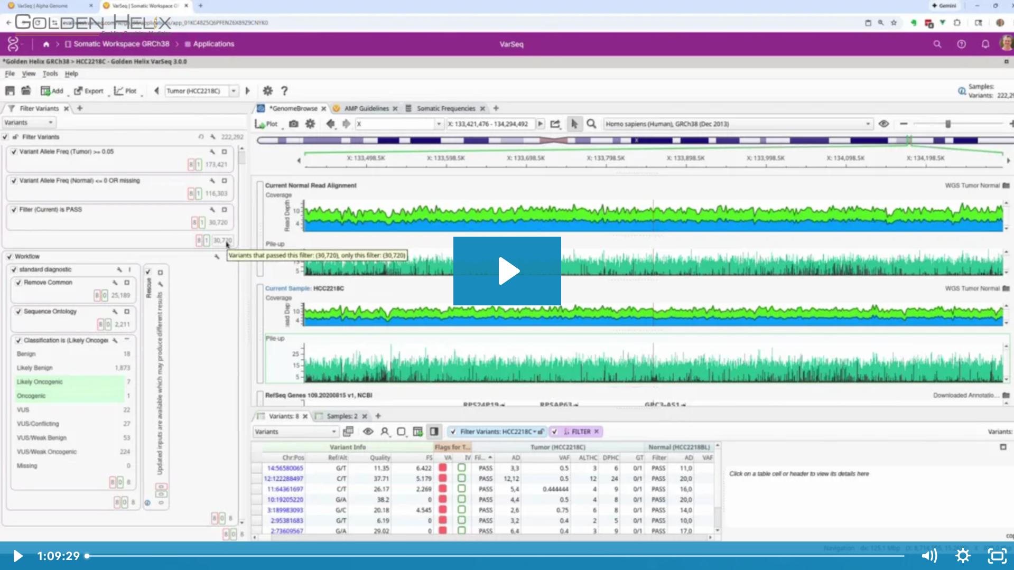
Task: Open the Plot tool in GenomeBrowse toolbar
Action: [x=269, y=124]
